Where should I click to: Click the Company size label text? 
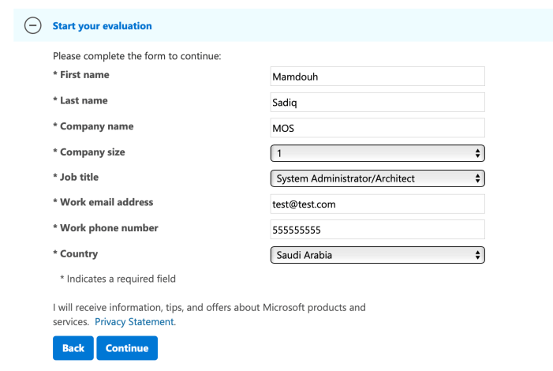pos(92,152)
